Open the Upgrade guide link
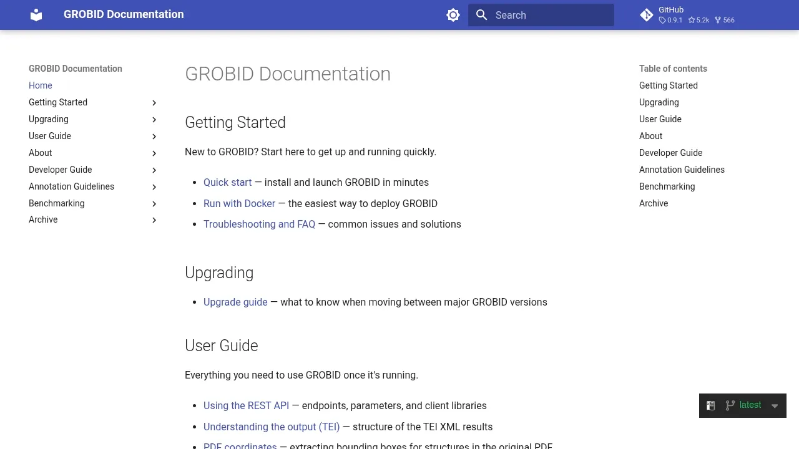Screen dimensions: 799x449 pos(235,302)
